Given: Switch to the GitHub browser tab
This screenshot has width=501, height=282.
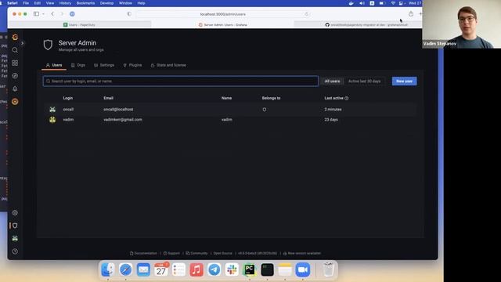Looking at the screenshot, I should (x=366, y=24).
